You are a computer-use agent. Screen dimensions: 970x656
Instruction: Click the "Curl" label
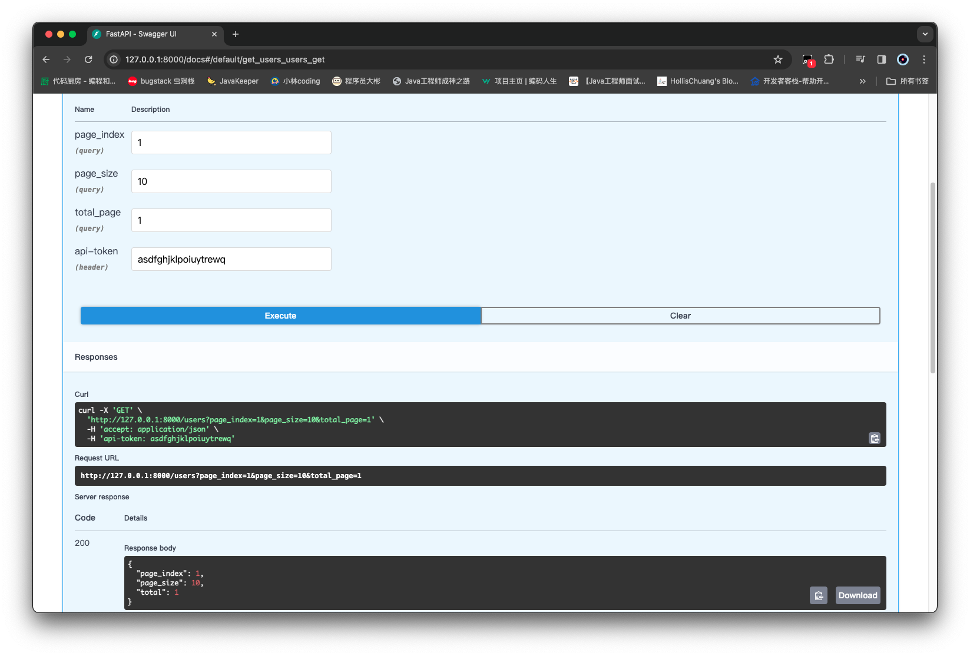(x=82, y=395)
